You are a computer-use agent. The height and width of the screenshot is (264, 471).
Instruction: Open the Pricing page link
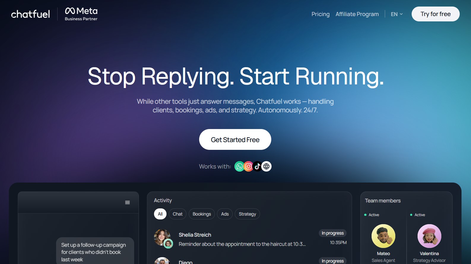(321, 14)
